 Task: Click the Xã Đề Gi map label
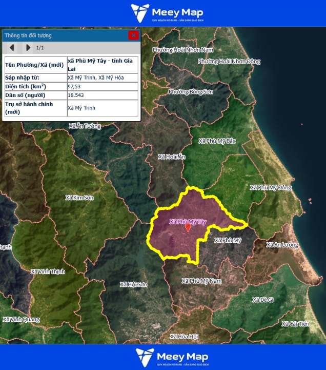click(x=263, y=300)
